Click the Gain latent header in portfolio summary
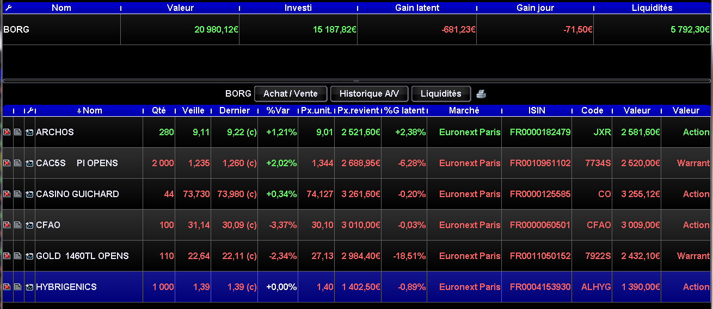713x309 pixels. (417, 8)
